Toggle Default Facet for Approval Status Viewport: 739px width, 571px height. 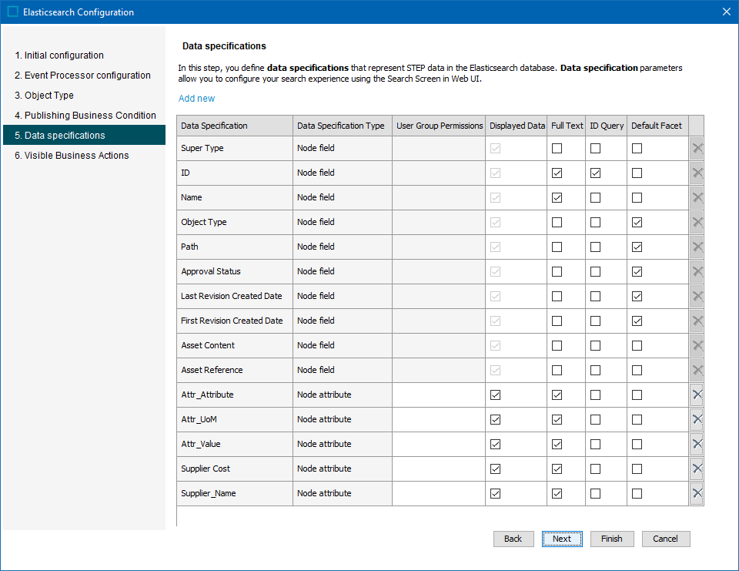pyautogui.click(x=637, y=272)
